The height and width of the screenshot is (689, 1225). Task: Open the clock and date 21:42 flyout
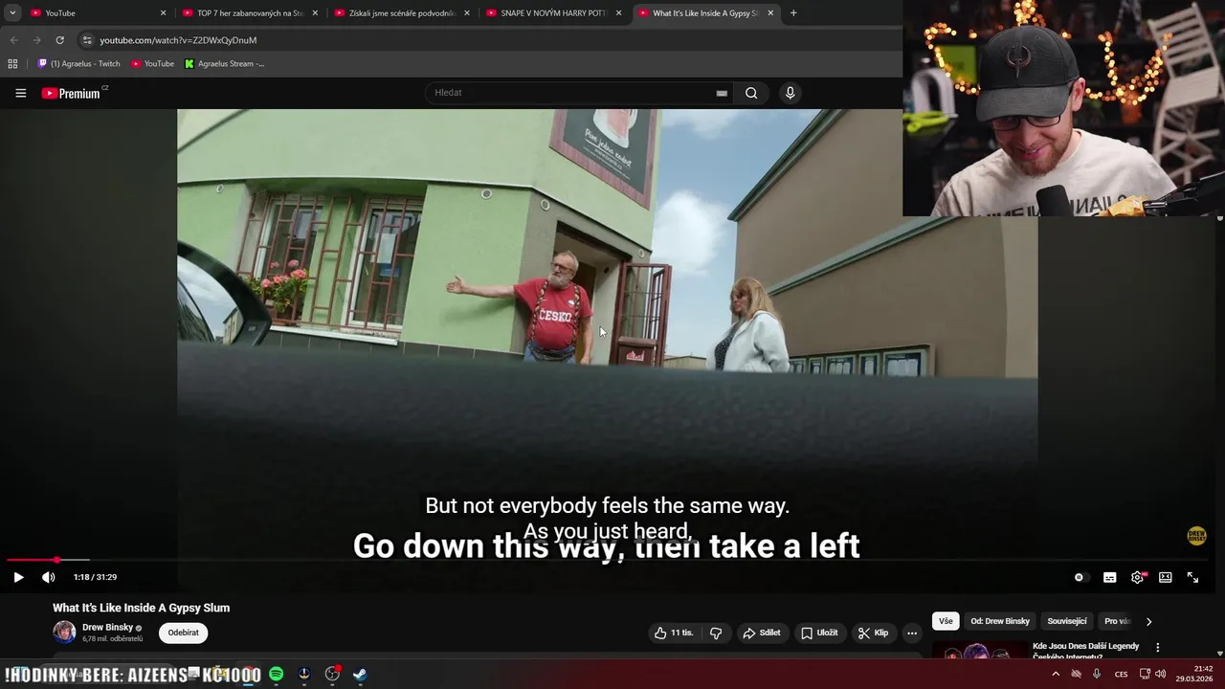coord(1194,674)
